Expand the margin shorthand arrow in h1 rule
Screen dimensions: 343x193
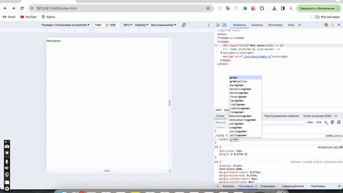click(232, 154)
